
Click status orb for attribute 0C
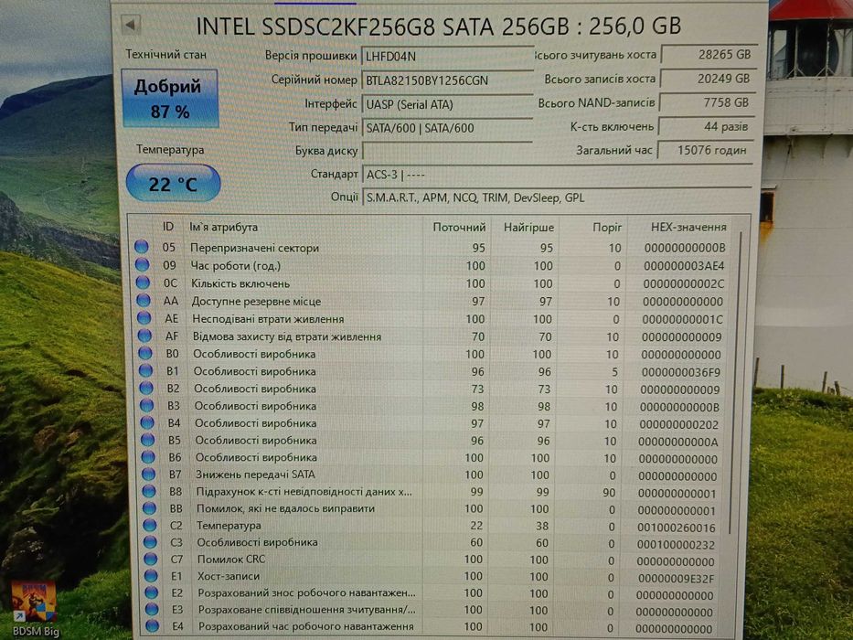click(143, 283)
